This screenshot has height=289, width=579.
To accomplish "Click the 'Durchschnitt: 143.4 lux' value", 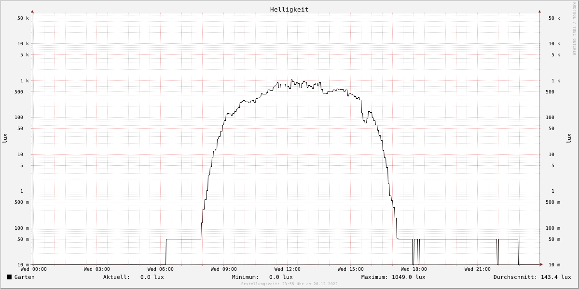I will [532, 277].
